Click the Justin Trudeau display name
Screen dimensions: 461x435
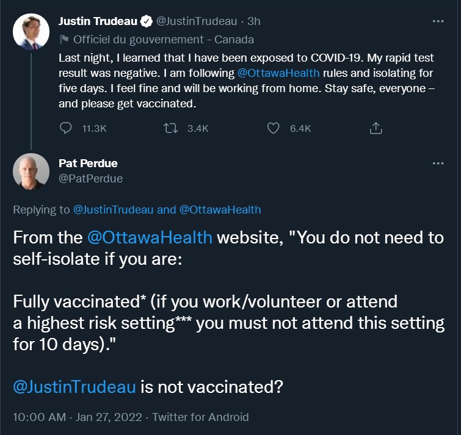tap(97, 21)
